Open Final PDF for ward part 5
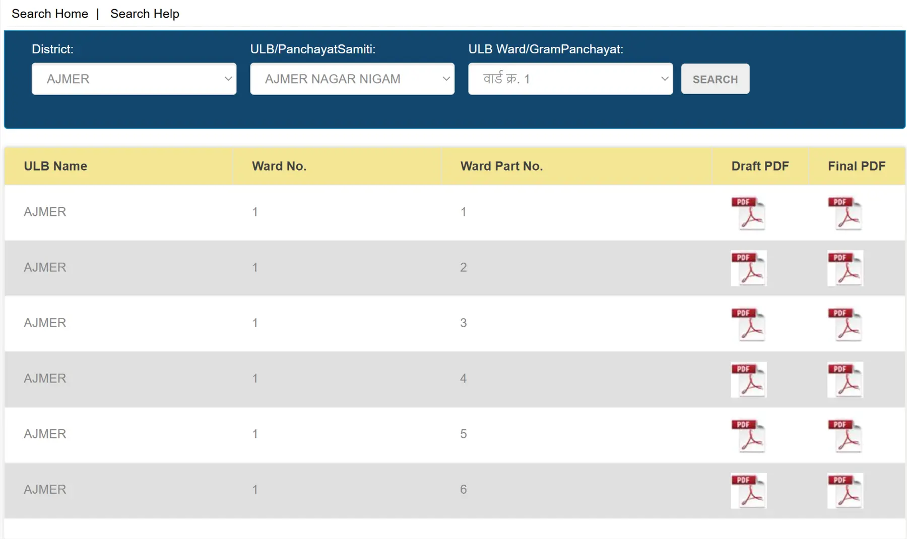Viewport: 907px width, 539px height. 845,435
